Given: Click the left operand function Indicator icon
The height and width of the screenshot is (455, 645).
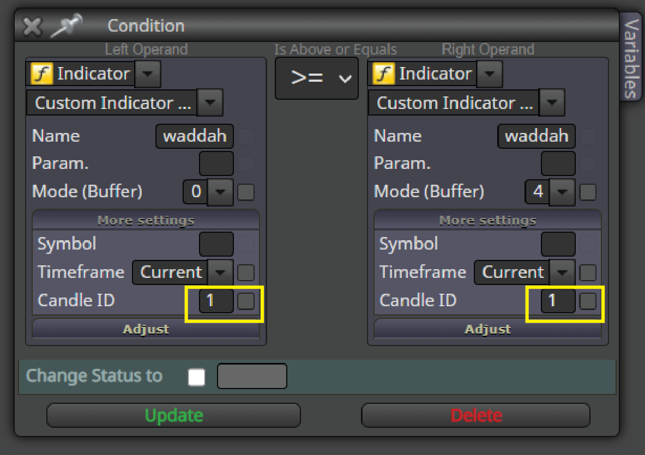Looking at the screenshot, I should click(41, 74).
